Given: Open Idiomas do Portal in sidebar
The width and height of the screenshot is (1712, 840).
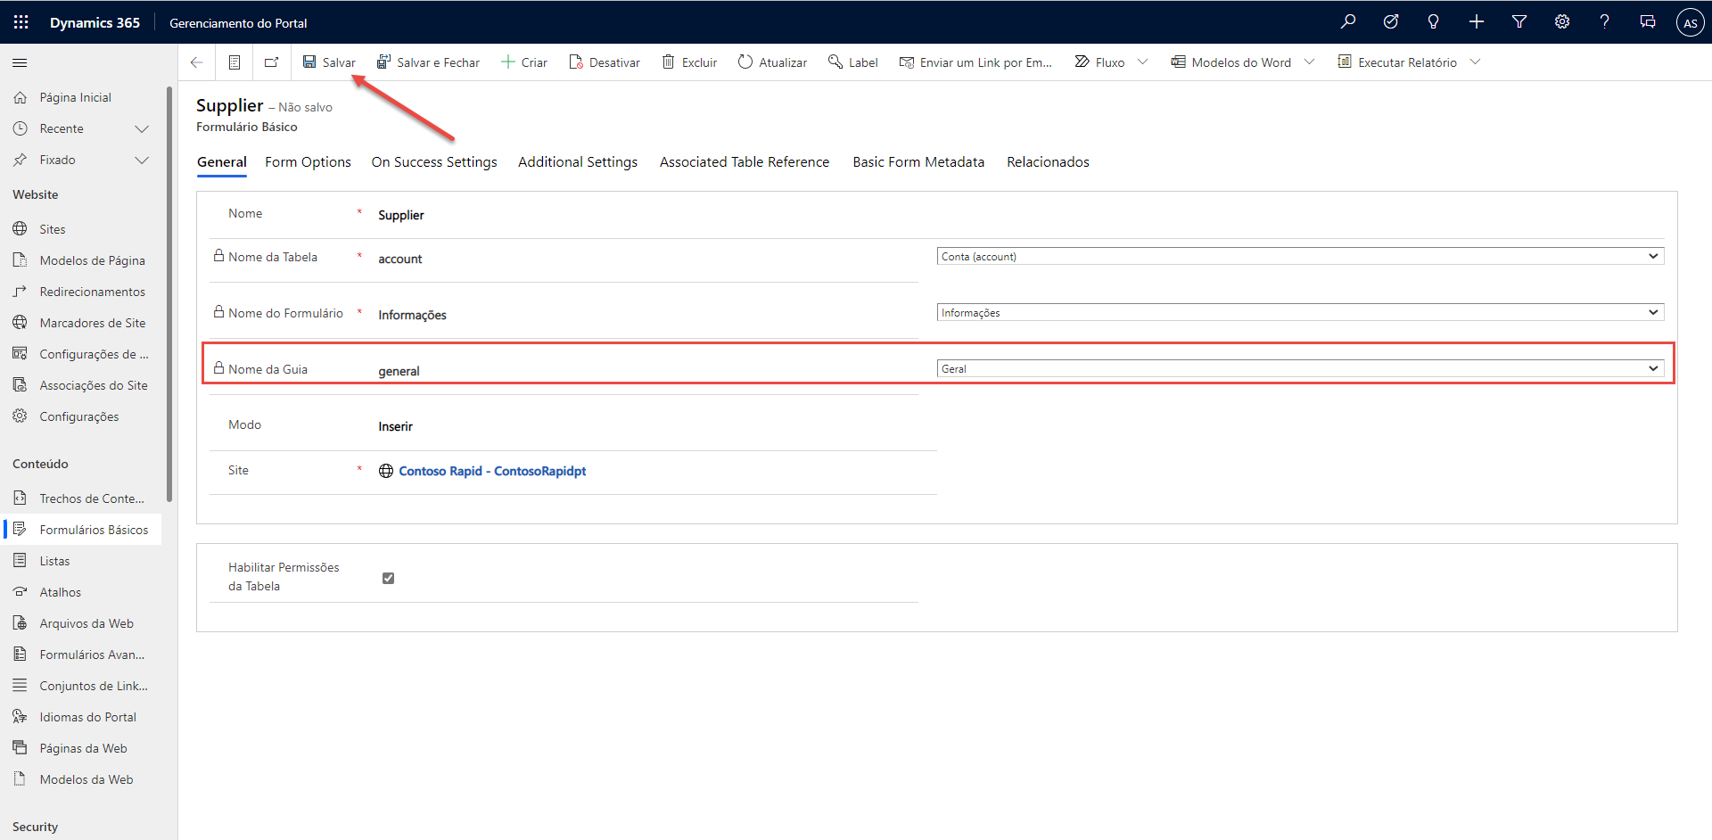Looking at the screenshot, I should coord(82,718).
